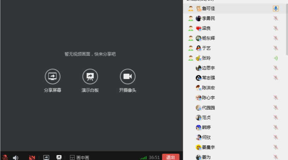Open the 演示白板 whiteboard presentation icon
288x160 pixels.
[90, 76]
